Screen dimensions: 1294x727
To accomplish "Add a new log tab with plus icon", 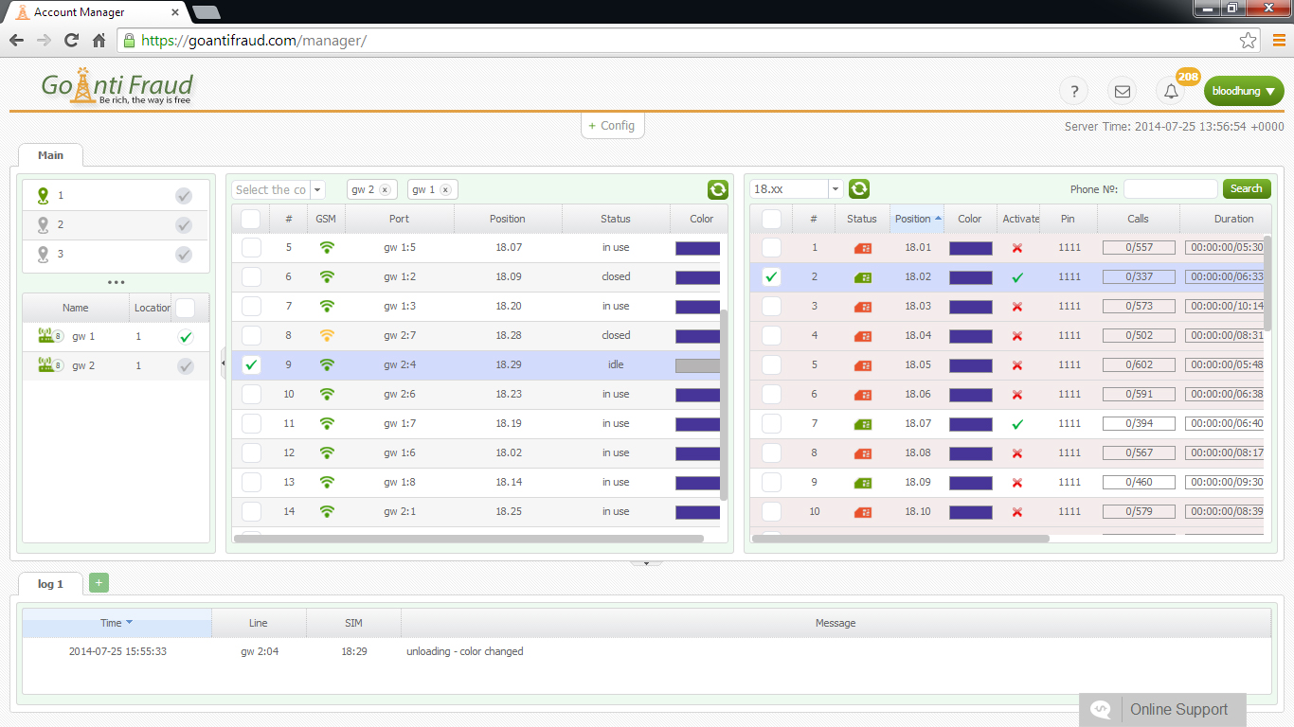I will click(x=99, y=583).
